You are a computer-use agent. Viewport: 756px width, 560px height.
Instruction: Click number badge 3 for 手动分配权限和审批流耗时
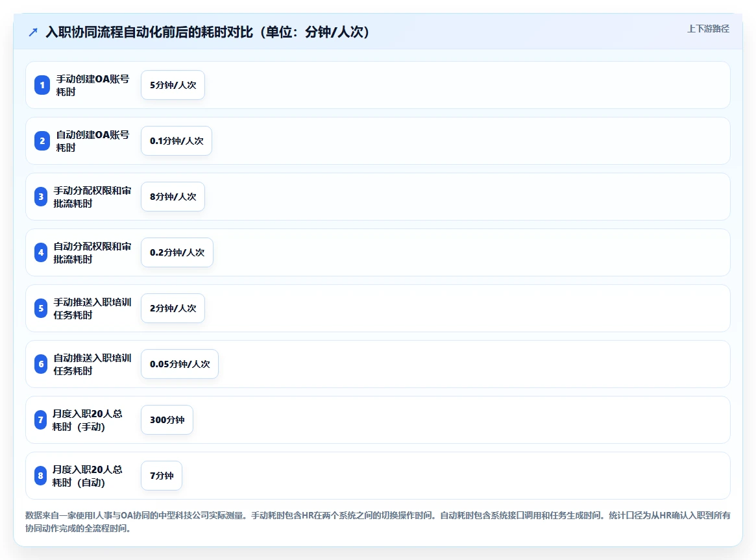41,197
